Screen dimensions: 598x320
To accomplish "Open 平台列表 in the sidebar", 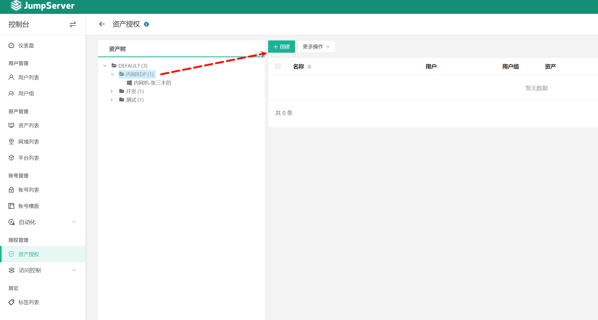I will click(28, 158).
